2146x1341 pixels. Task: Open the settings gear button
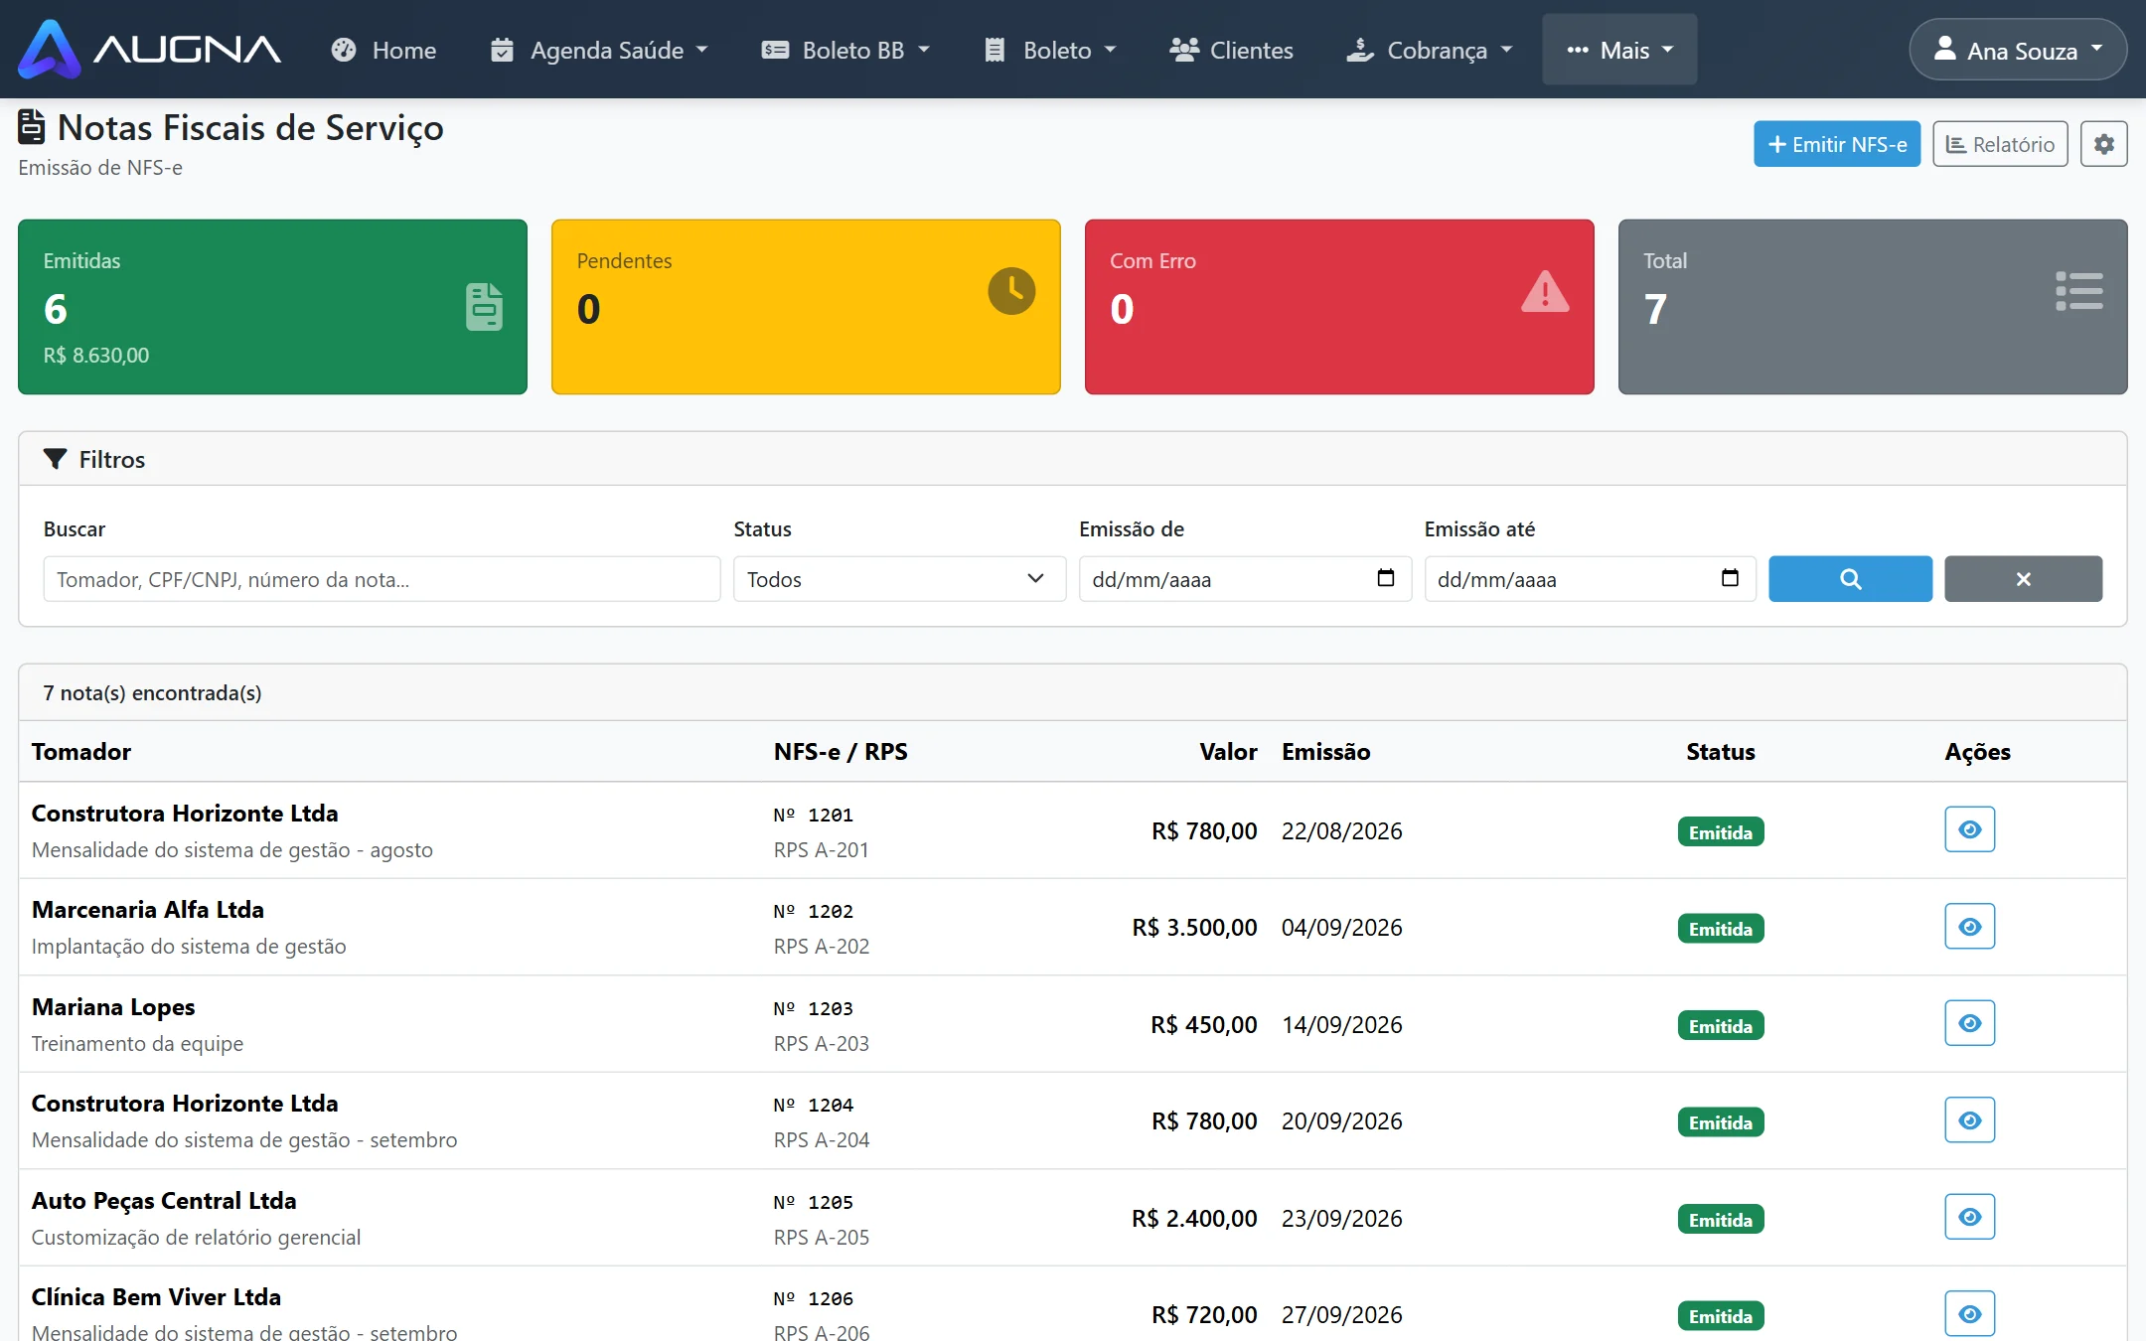[x=2103, y=144]
